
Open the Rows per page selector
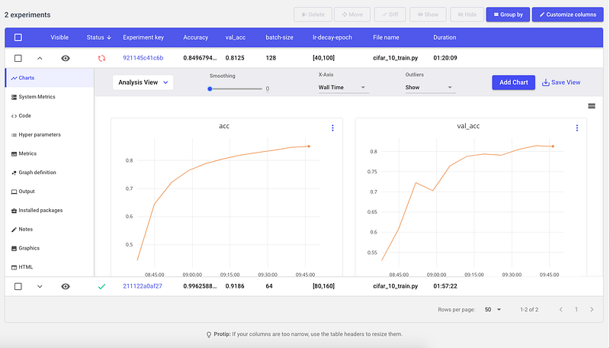click(x=493, y=310)
